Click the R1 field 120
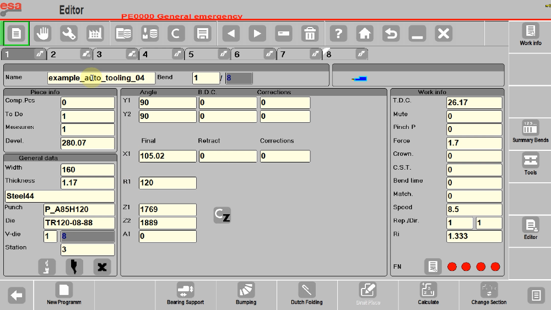This screenshot has width=551, height=310. (168, 183)
